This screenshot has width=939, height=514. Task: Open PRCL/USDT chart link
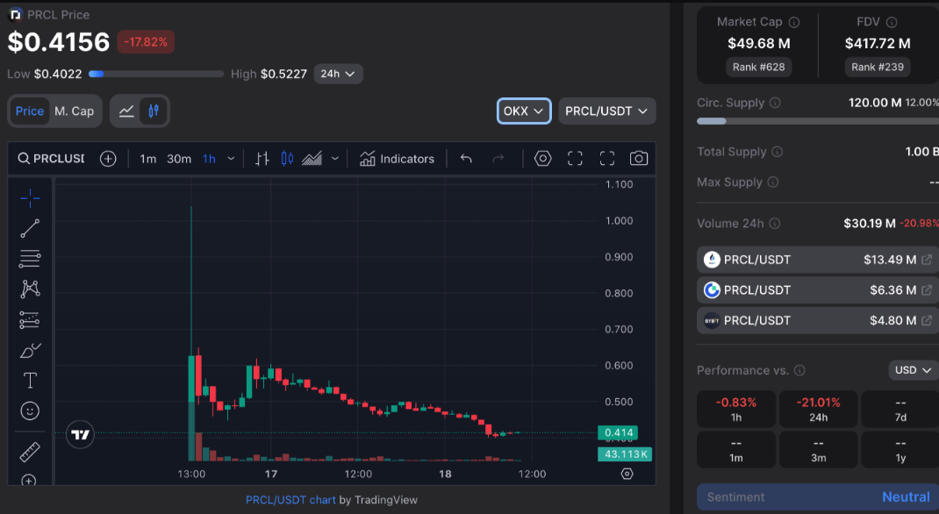pos(290,500)
